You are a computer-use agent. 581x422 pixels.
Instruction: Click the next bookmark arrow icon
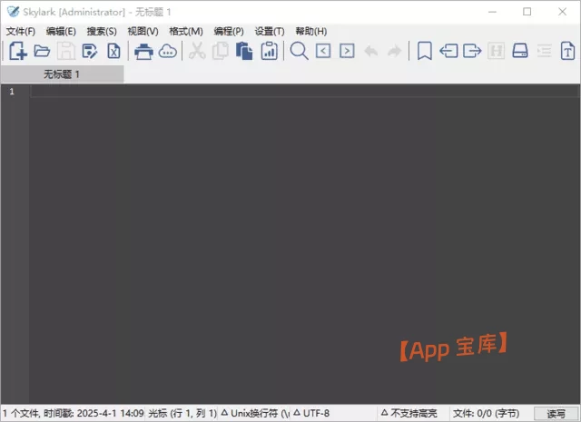(472, 52)
